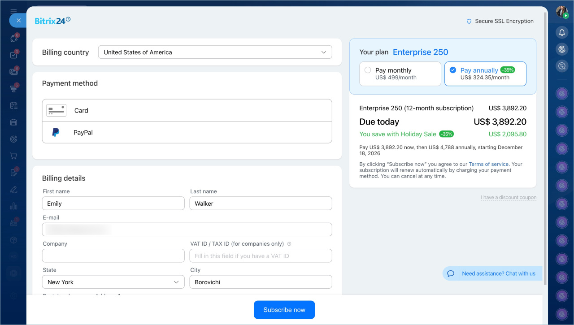Close the payment slider with the X button
The width and height of the screenshot is (574, 325).
point(18,21)
